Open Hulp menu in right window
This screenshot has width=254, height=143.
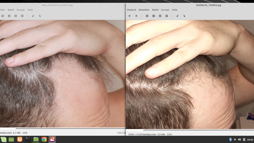(x=174, y=10)
